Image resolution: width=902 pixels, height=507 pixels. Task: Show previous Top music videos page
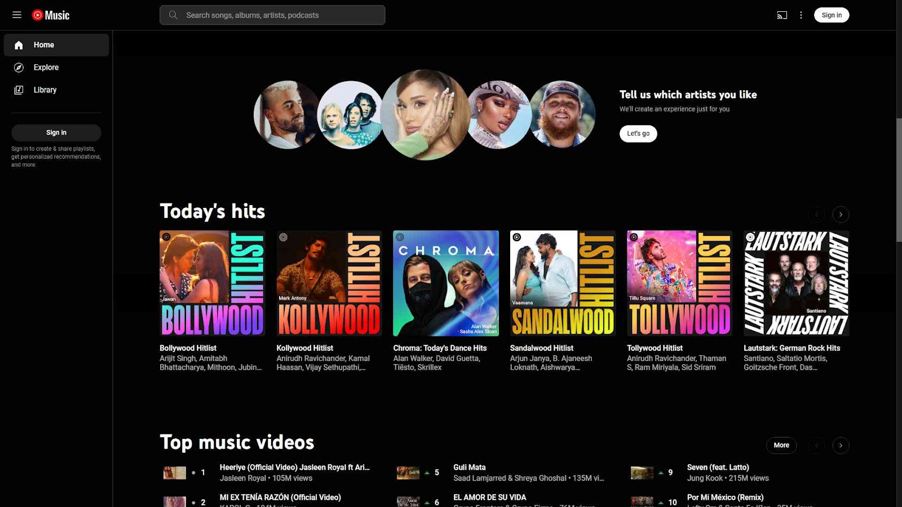(x=817, y=446)
